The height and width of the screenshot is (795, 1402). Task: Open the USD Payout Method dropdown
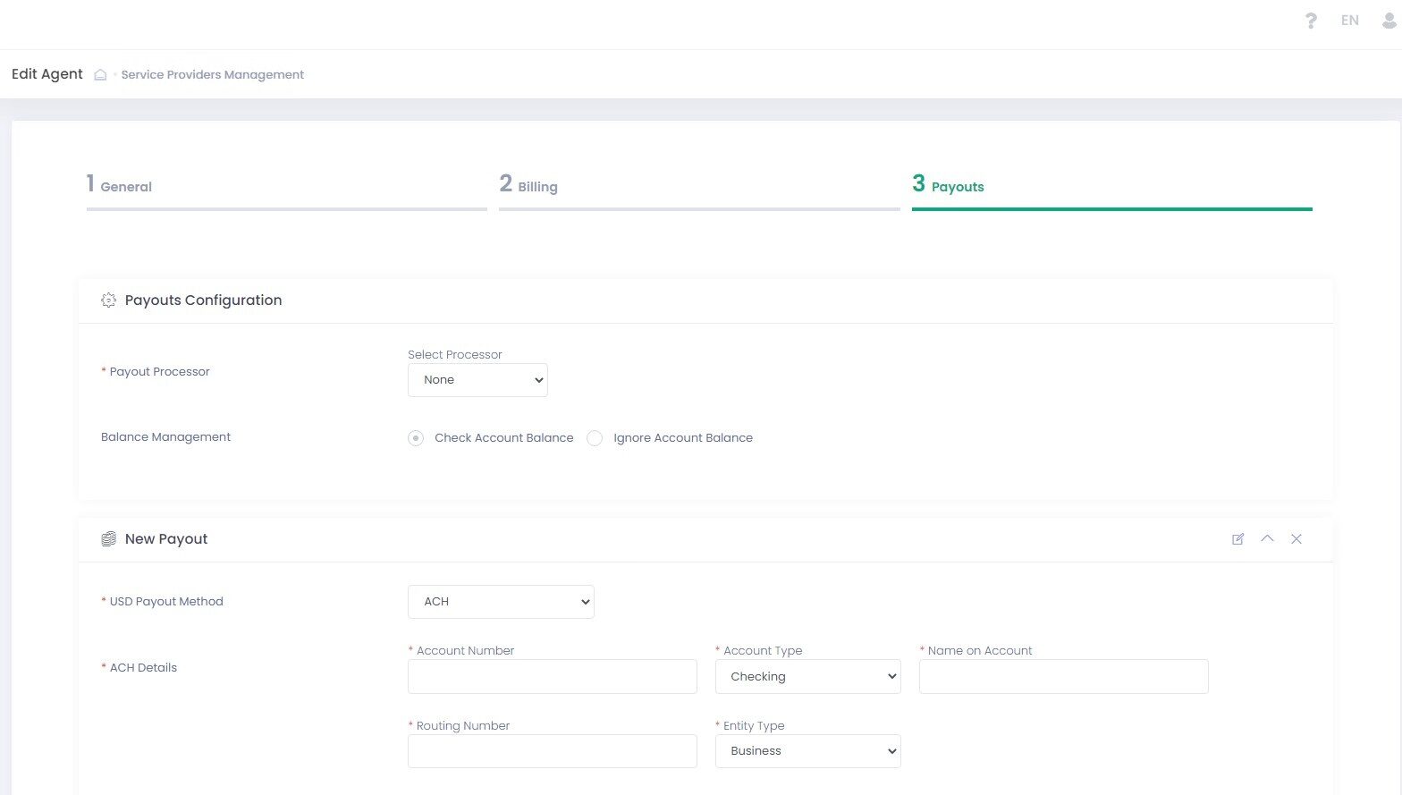(501, 602)
